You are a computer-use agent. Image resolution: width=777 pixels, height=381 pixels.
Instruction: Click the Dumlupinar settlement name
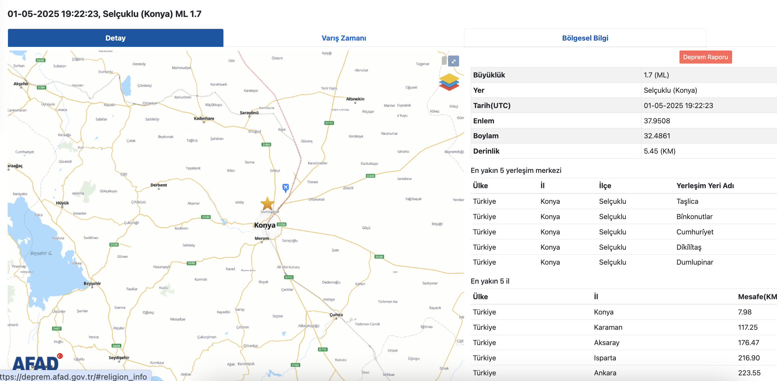694,262
